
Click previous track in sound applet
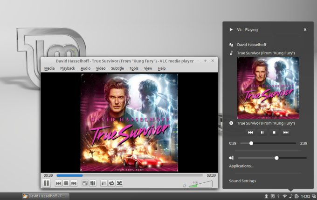click(250, 133)
